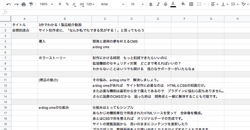Open the 123 number format menu
The height and width of the screenshot is (130, 250).
click(x=91, y=4)
